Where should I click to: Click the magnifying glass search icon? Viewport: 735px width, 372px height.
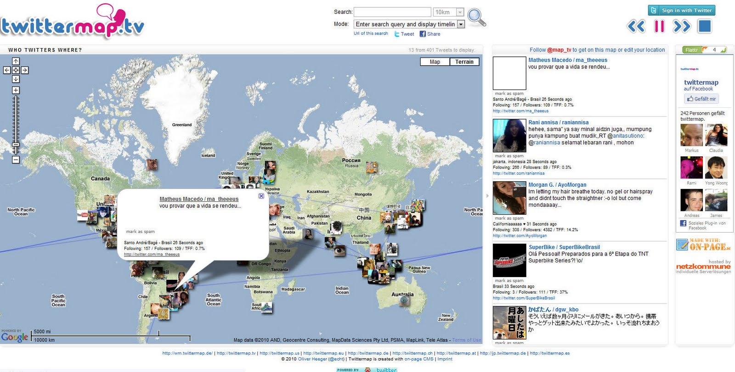(x=476, y=17)
